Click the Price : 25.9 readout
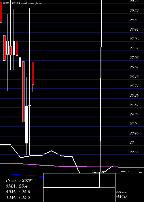This screenshot has width=144, height=202. (x=18, y=180)
